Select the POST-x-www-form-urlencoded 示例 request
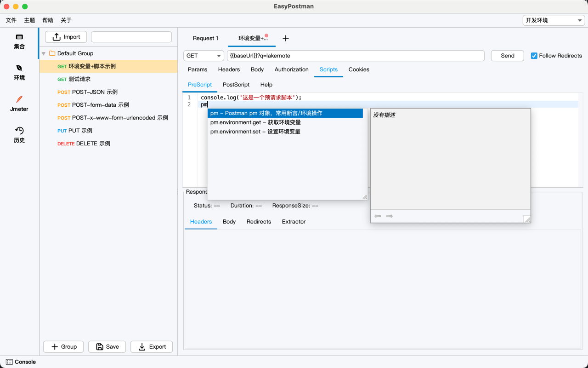 tap(108, 118)
